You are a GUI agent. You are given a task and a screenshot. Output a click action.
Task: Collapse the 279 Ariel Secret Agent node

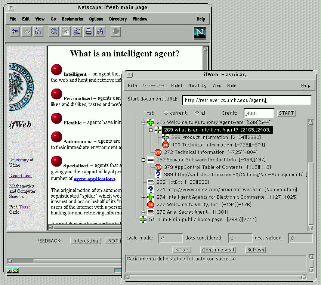click(143, 213)
